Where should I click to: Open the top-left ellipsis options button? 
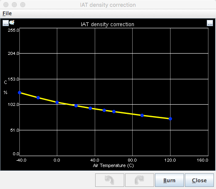click(5, 23)
